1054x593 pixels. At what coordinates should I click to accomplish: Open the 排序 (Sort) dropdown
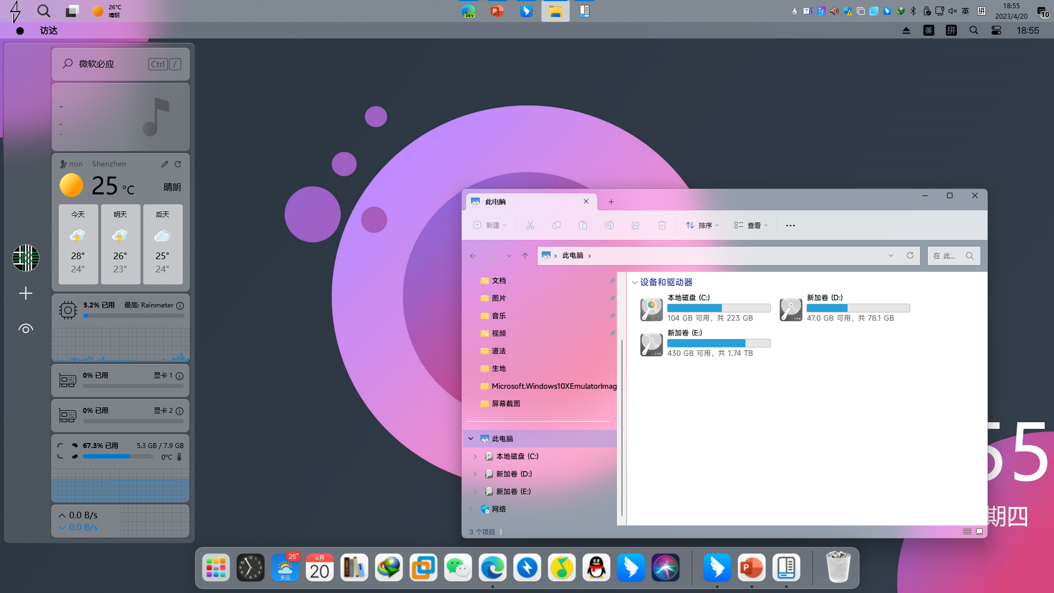[702, 225]
